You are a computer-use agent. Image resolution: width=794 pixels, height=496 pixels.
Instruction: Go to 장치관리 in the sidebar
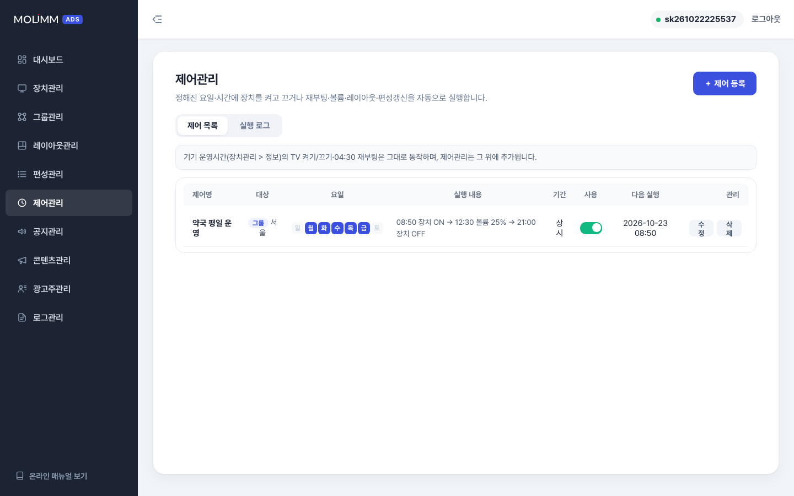coord(69,88)
